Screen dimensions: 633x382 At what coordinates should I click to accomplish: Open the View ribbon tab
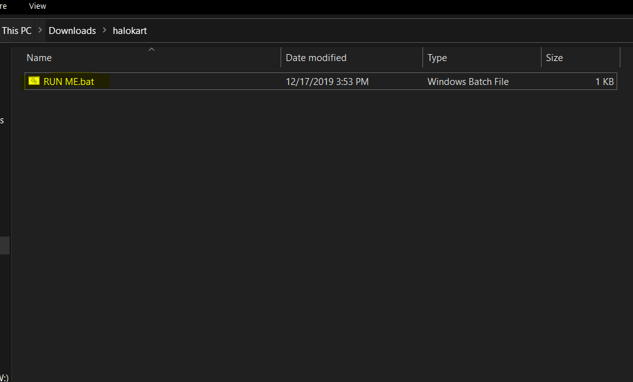click(x=38, y=6)
